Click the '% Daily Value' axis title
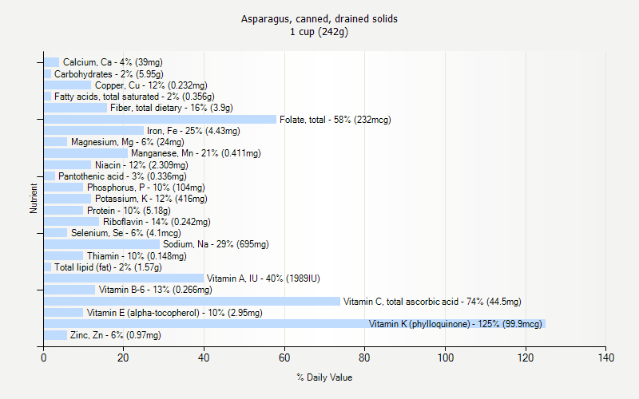 pos(324,377)
